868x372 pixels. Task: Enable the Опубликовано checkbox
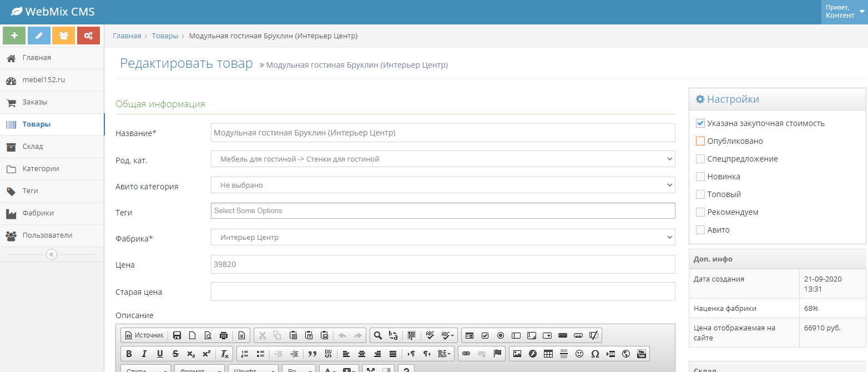click(x=700, y=141)
